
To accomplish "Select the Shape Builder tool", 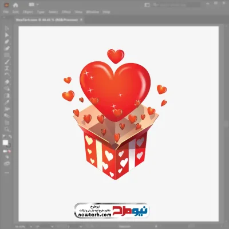I will click(x=7, y=89).
